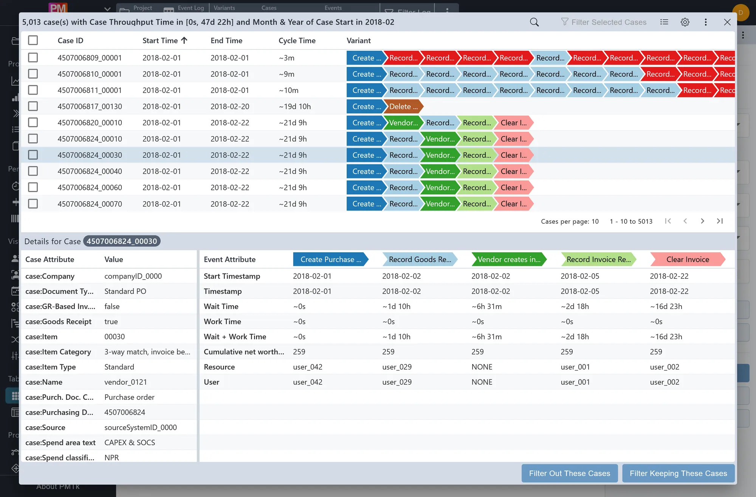Switch to the Variants tab
Viewport: 756px width, 497px height.
224,8
